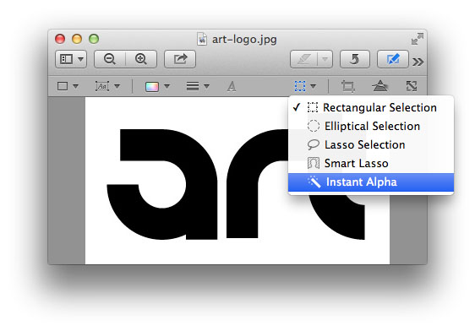Open the Fonts letter A button

click(x=232, y=86)
